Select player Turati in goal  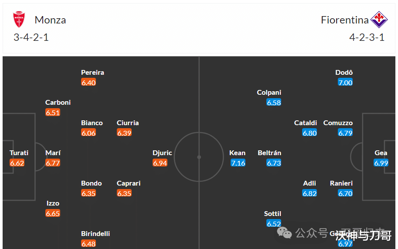[x=19, y=153]
